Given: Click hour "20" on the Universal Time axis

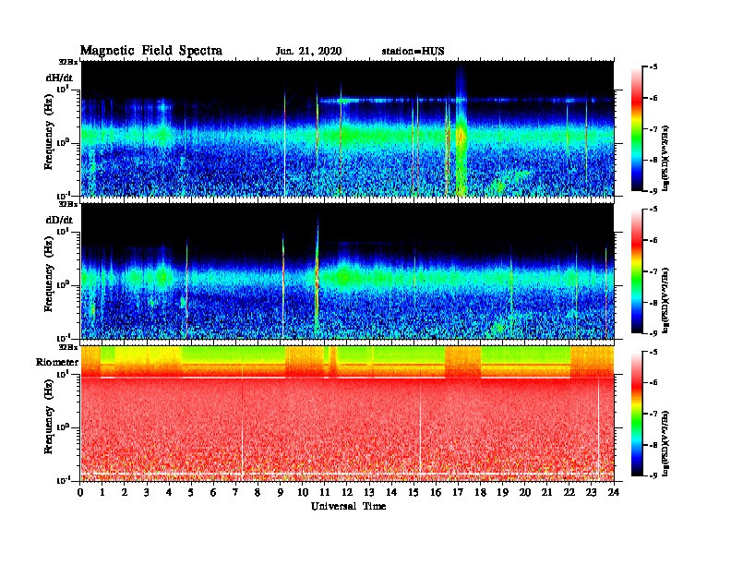Looking at the screenshot, I should point(525,492).
